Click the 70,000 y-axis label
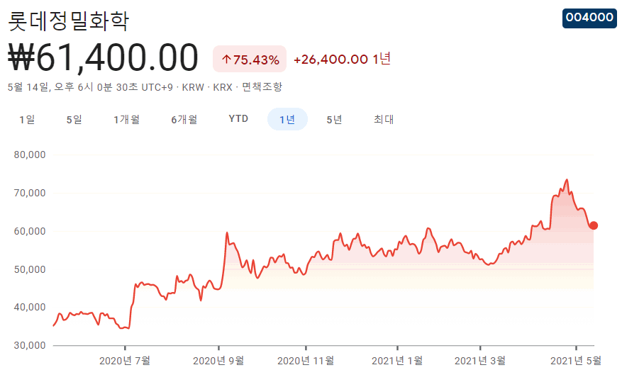 tap(30, 193)
